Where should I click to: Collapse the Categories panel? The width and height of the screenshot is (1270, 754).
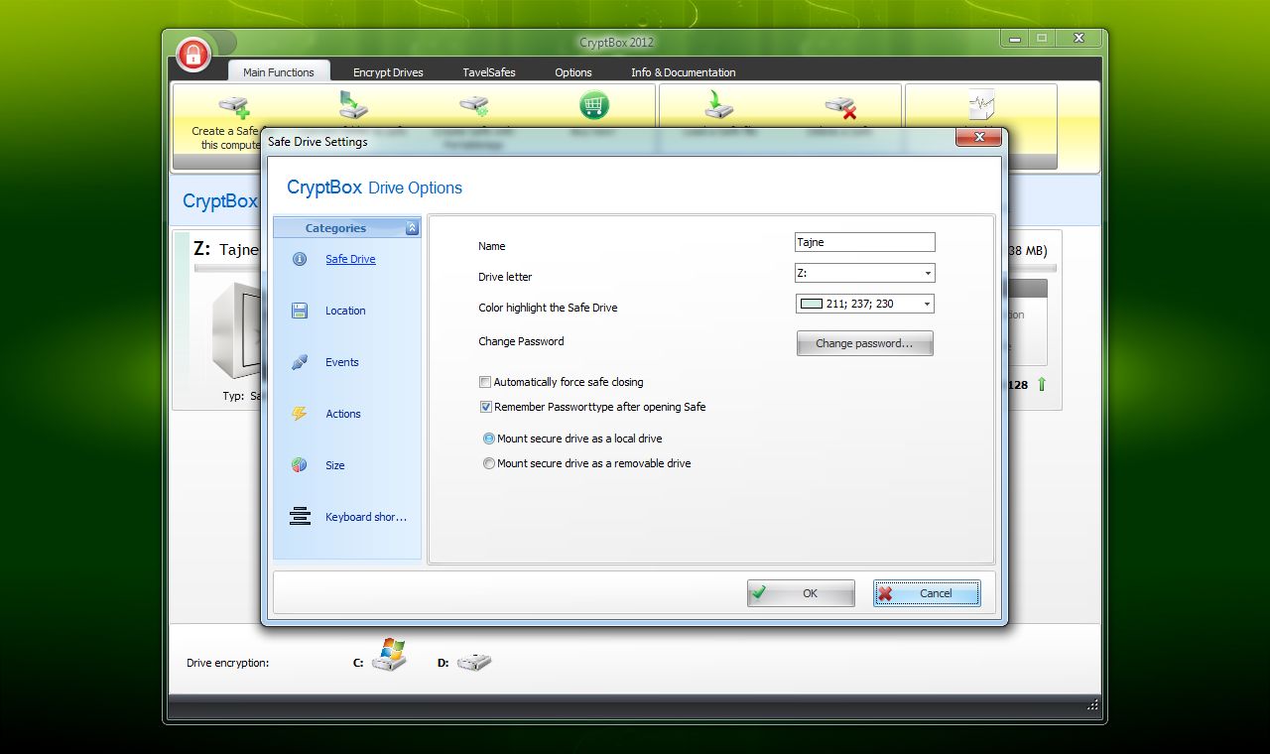412,228
